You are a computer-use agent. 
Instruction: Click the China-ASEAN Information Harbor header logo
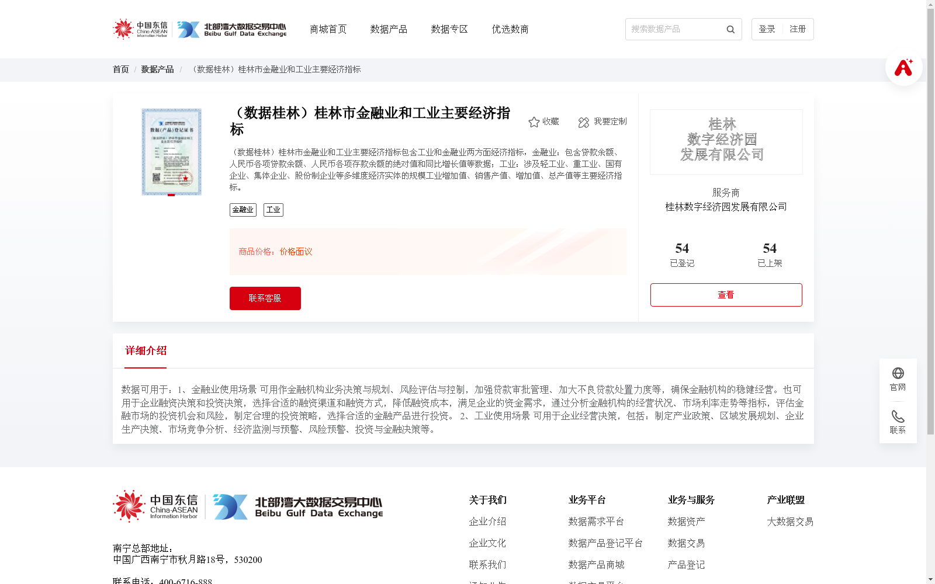[x=140, y=29]
